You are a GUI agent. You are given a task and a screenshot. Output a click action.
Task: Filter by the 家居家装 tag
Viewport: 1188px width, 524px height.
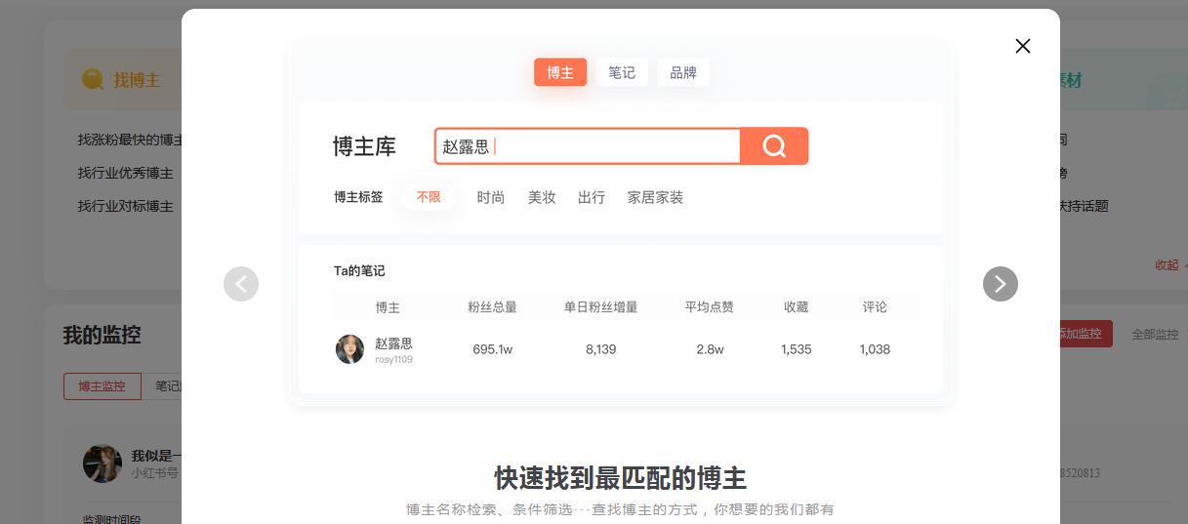pyautogui.click(x=655, y=197)
